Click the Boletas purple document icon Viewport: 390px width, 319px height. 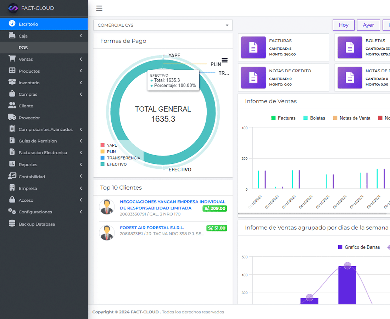[x=350, y=47]
